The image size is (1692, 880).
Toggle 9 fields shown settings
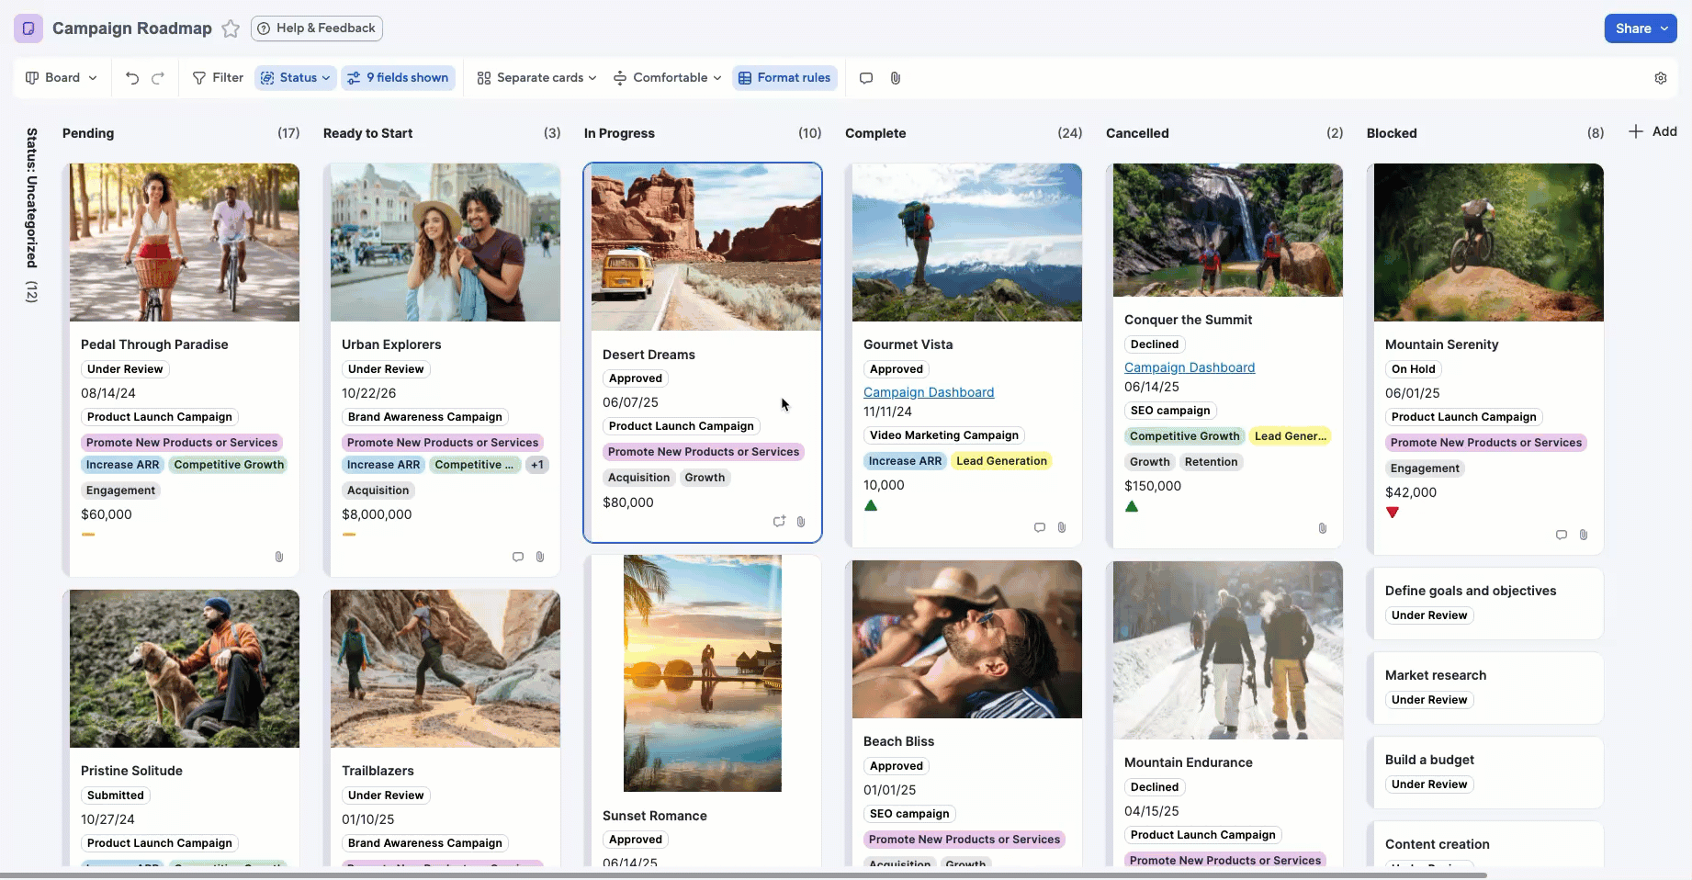(398, 77)
